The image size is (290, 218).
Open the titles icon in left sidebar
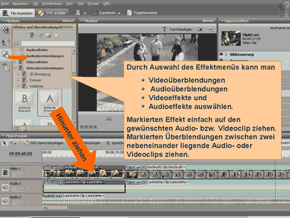click(x=6, y=67)
